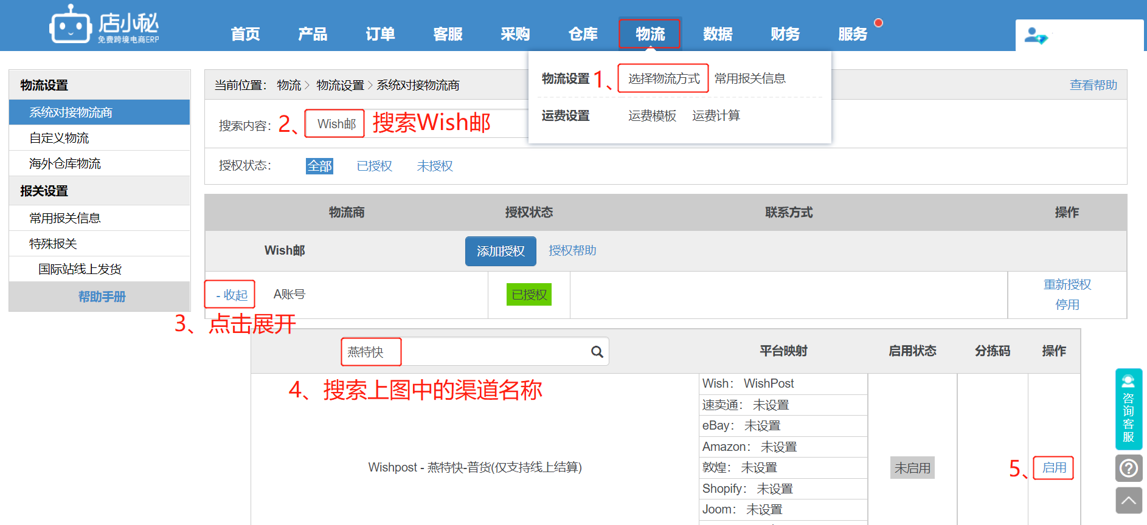The image size is (1147, 525).
Task: Click the 速卖通: 未设置 mapping row
Action: (783, 405)
